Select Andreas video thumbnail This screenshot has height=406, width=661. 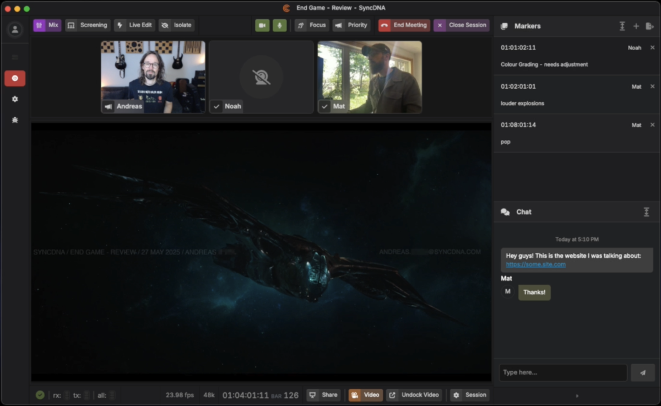(153, 77)
